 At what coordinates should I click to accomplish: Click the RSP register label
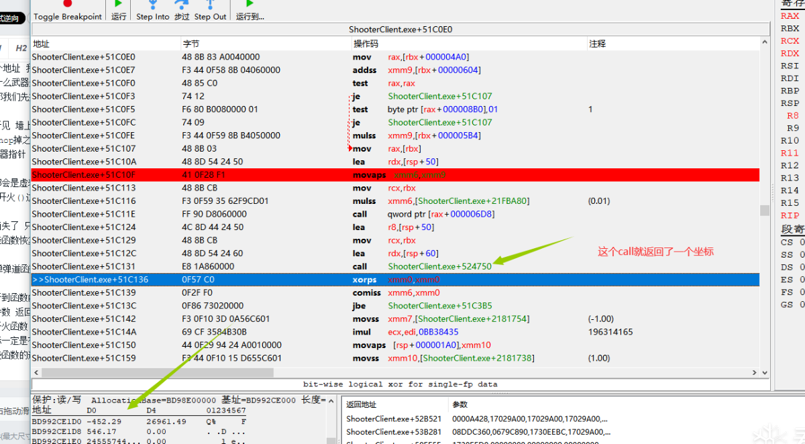coord(790,103)
